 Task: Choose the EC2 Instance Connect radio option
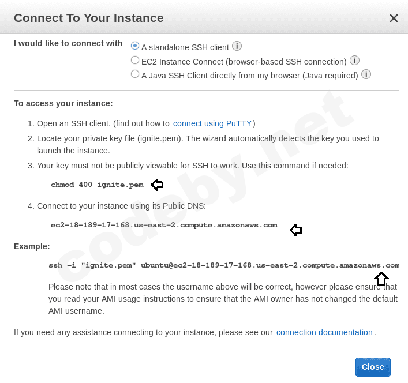135,60
